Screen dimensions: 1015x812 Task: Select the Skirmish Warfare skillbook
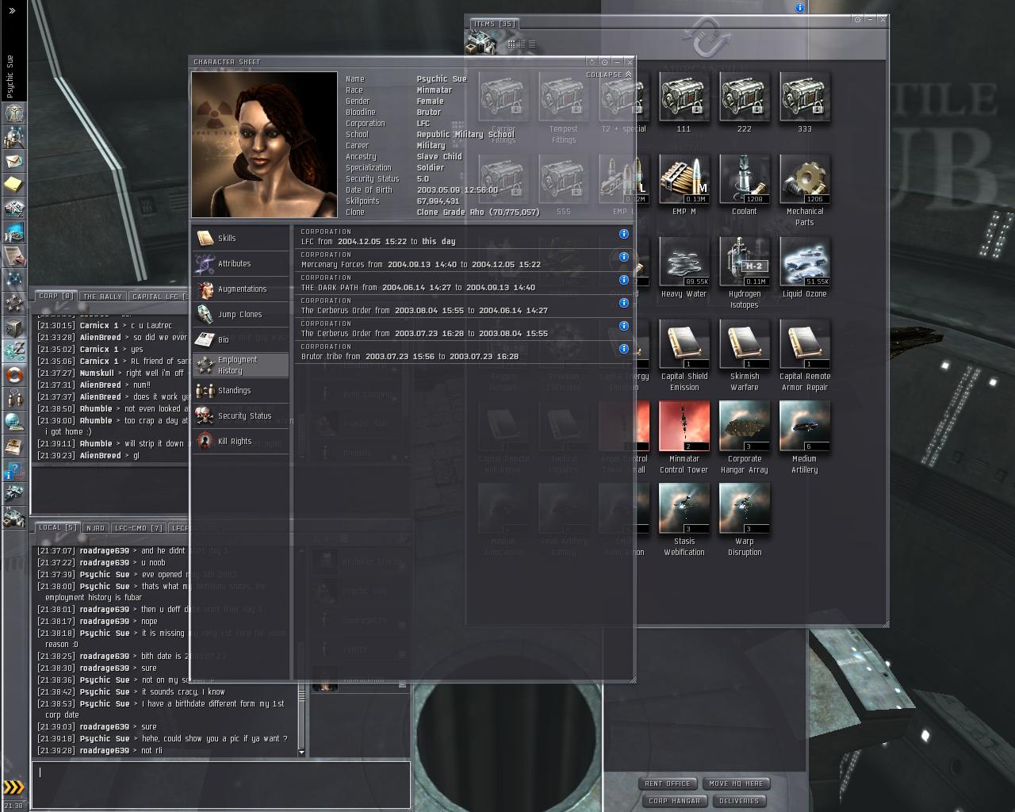[745, 355]
